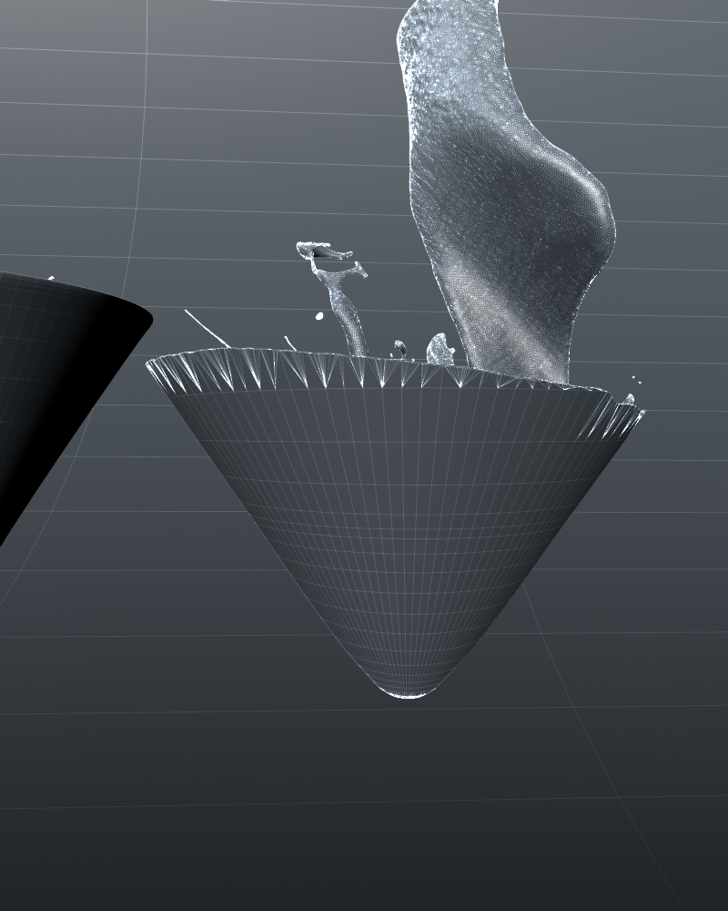Image resolution: width=728 pixels, height=911 pixels.
Task: Select the tiny droplet left of the splash column
Action: click(319, 316)
